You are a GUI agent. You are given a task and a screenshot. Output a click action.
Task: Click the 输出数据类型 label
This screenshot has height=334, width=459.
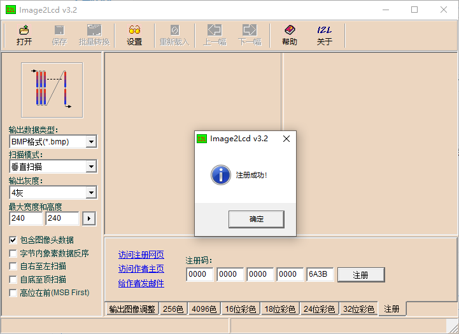[33, 130]
